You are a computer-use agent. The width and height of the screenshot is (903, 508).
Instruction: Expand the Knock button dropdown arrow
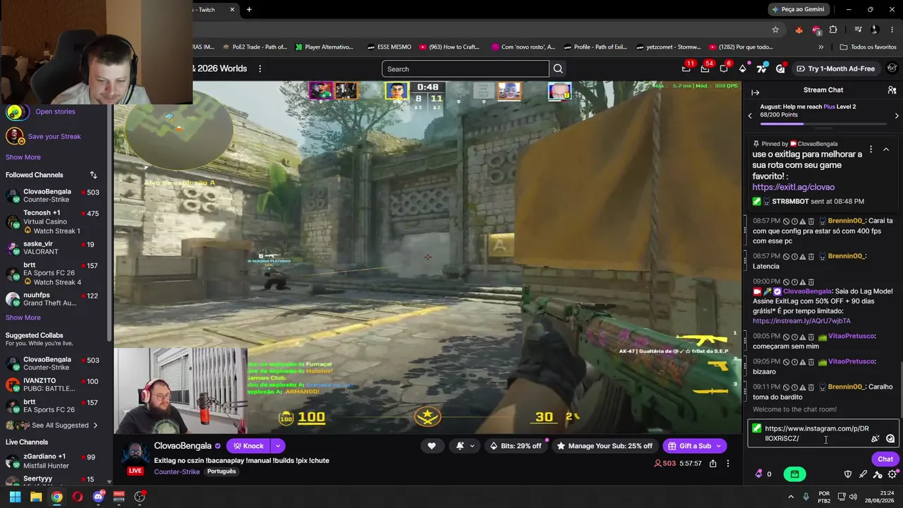pos(278,446)
